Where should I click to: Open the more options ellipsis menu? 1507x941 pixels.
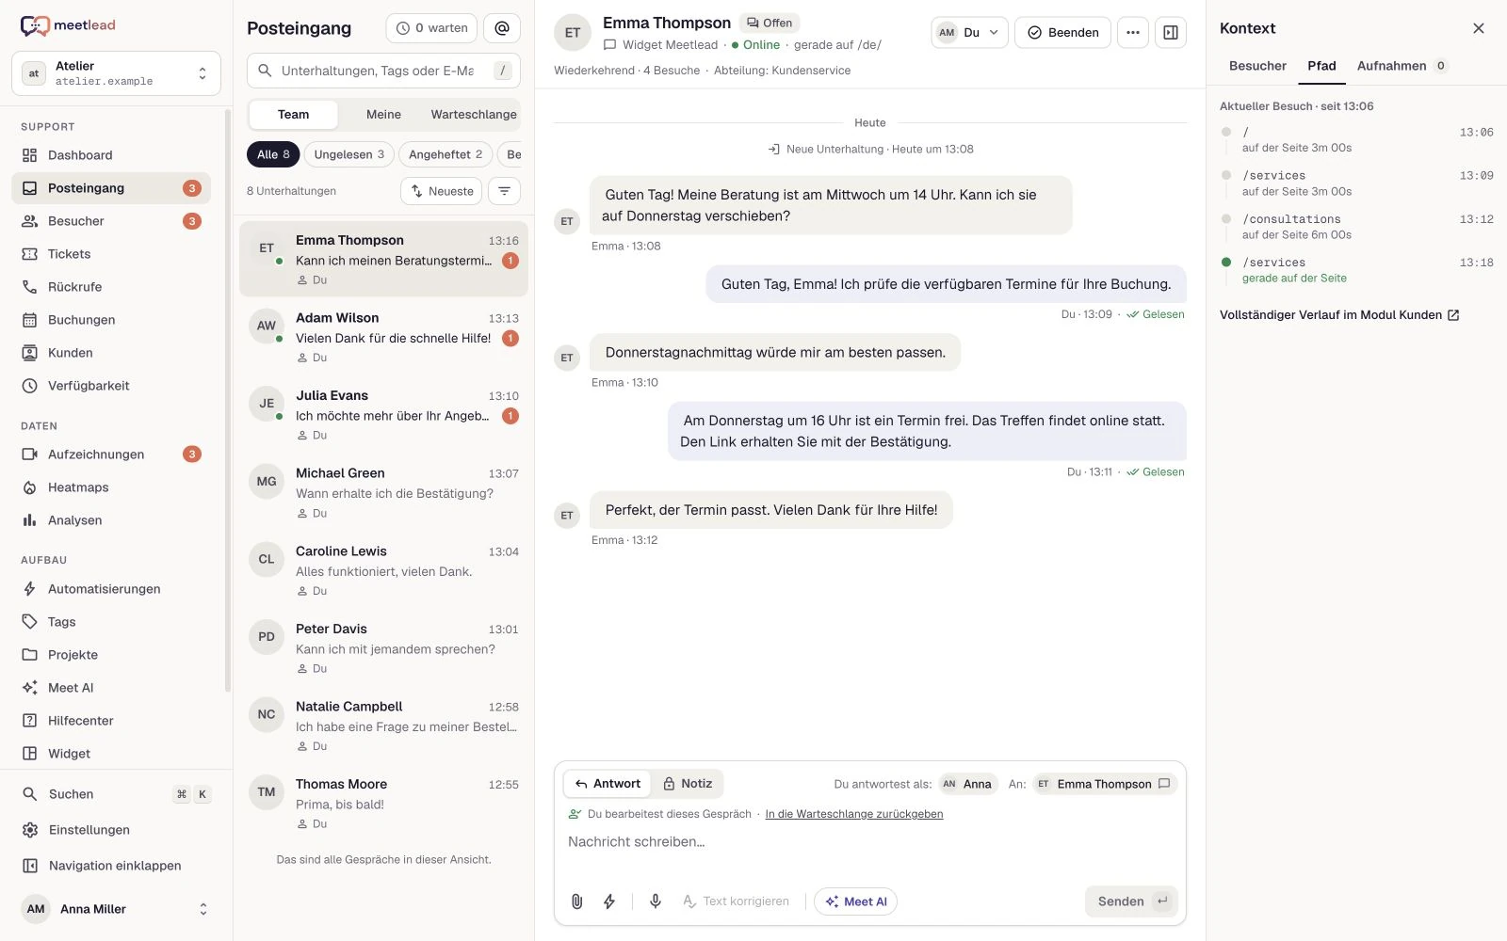point(1133,32)
